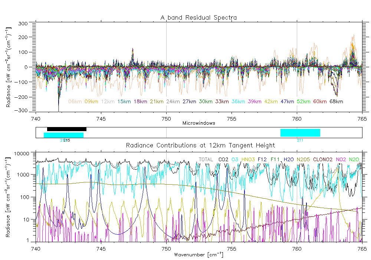Image resolution: width=371 pixels, height=260 pixels.
Task: Click the CO2 legend label
Action: 223,160
